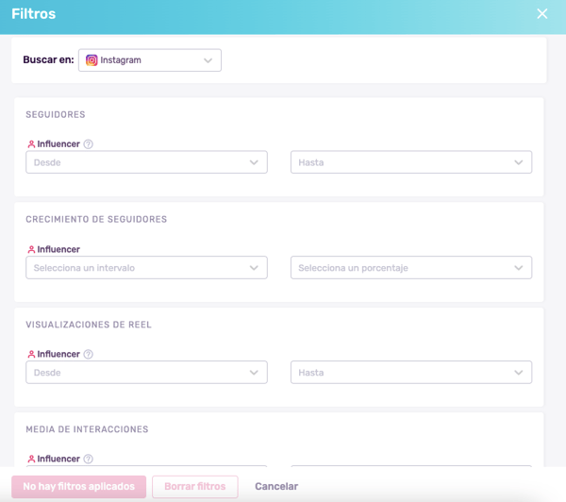
Task: Click Influencer person icon under Seguidores
Action: point(31,144)
